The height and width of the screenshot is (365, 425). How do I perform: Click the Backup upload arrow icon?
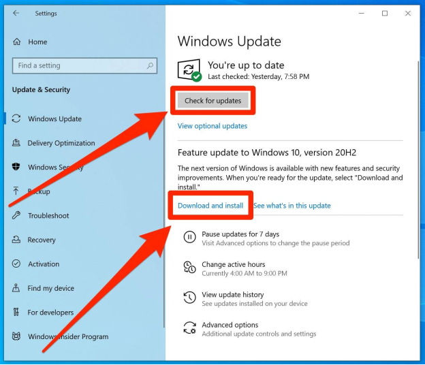coord(16,191)
